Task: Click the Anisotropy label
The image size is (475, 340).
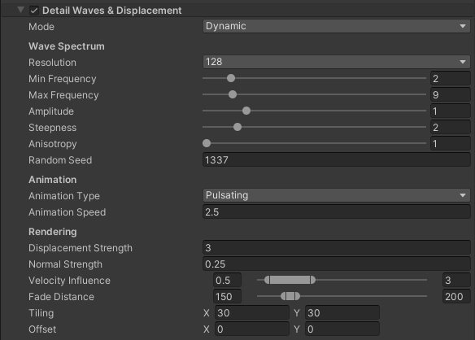Action: coord(53,144)
